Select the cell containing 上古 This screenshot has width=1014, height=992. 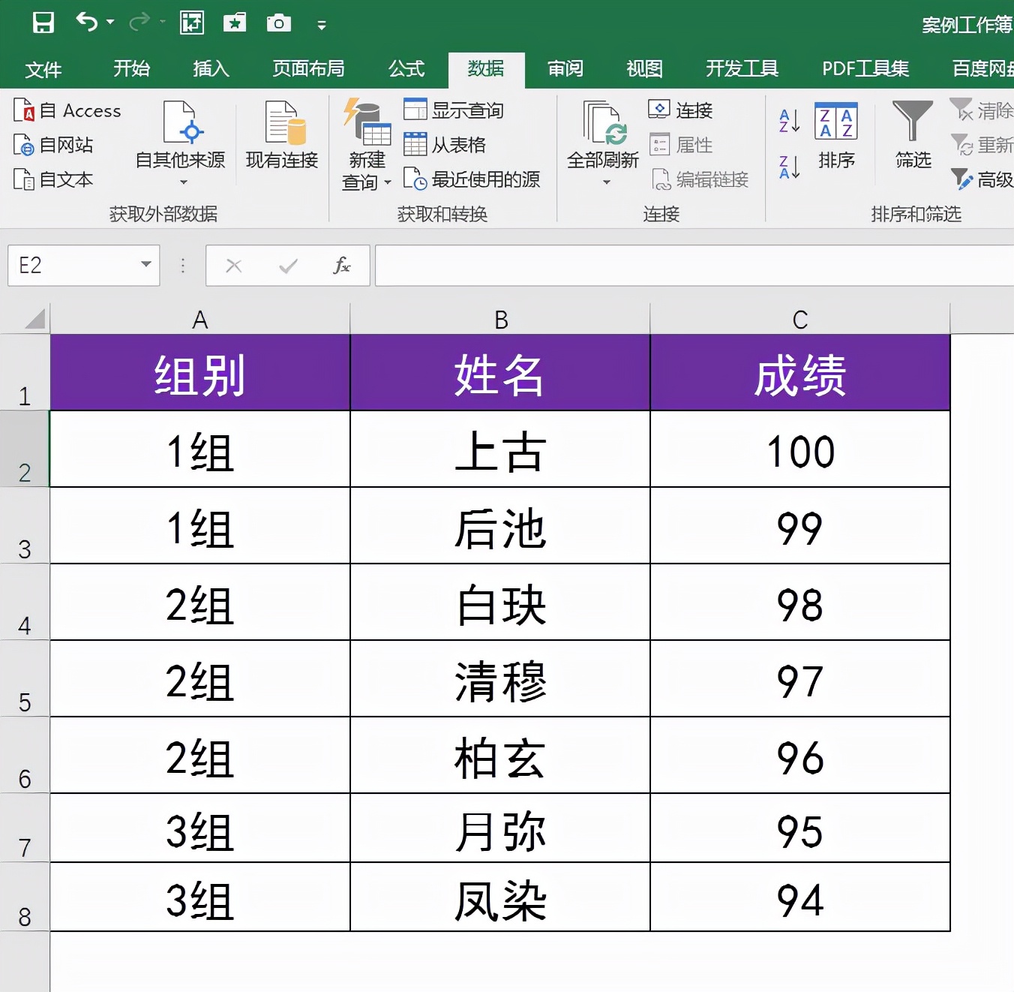click(x=500, y=449)
